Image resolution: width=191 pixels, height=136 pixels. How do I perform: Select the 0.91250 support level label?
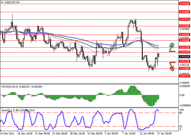(185, 61)
